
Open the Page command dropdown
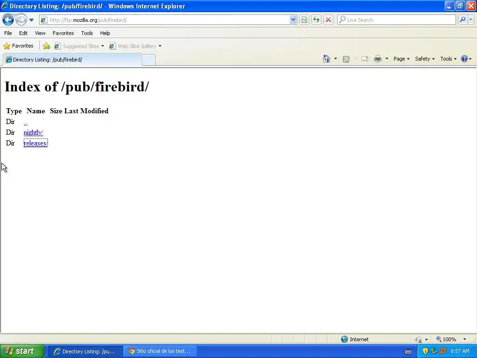402,59
